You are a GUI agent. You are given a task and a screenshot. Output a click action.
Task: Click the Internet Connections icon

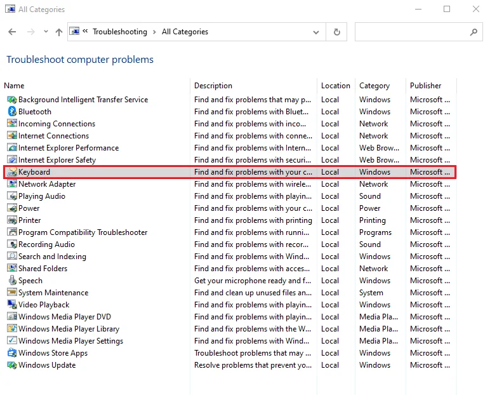pos(12,136)
